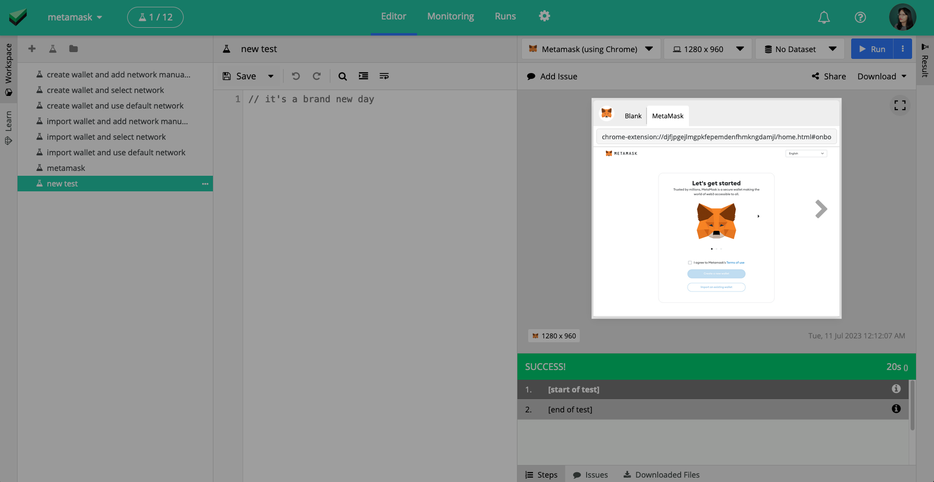Switch to the Editor tab

tap(394, 17)
